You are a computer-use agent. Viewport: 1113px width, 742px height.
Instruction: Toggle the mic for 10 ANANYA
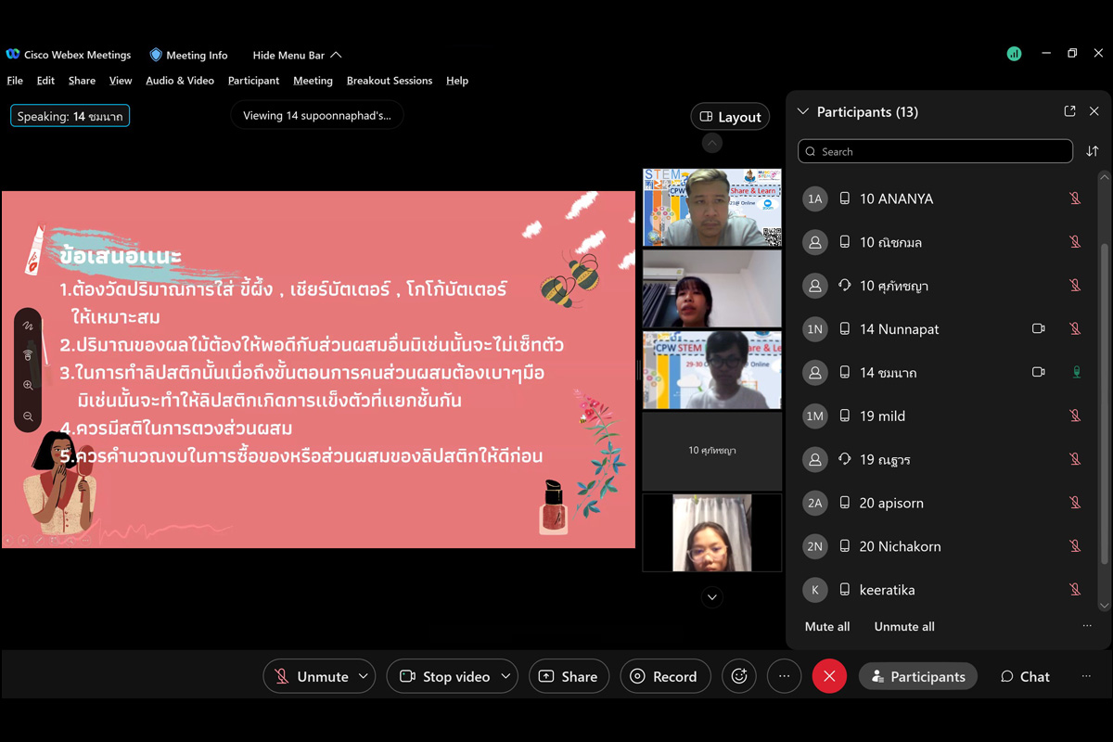coord(1075,198)
